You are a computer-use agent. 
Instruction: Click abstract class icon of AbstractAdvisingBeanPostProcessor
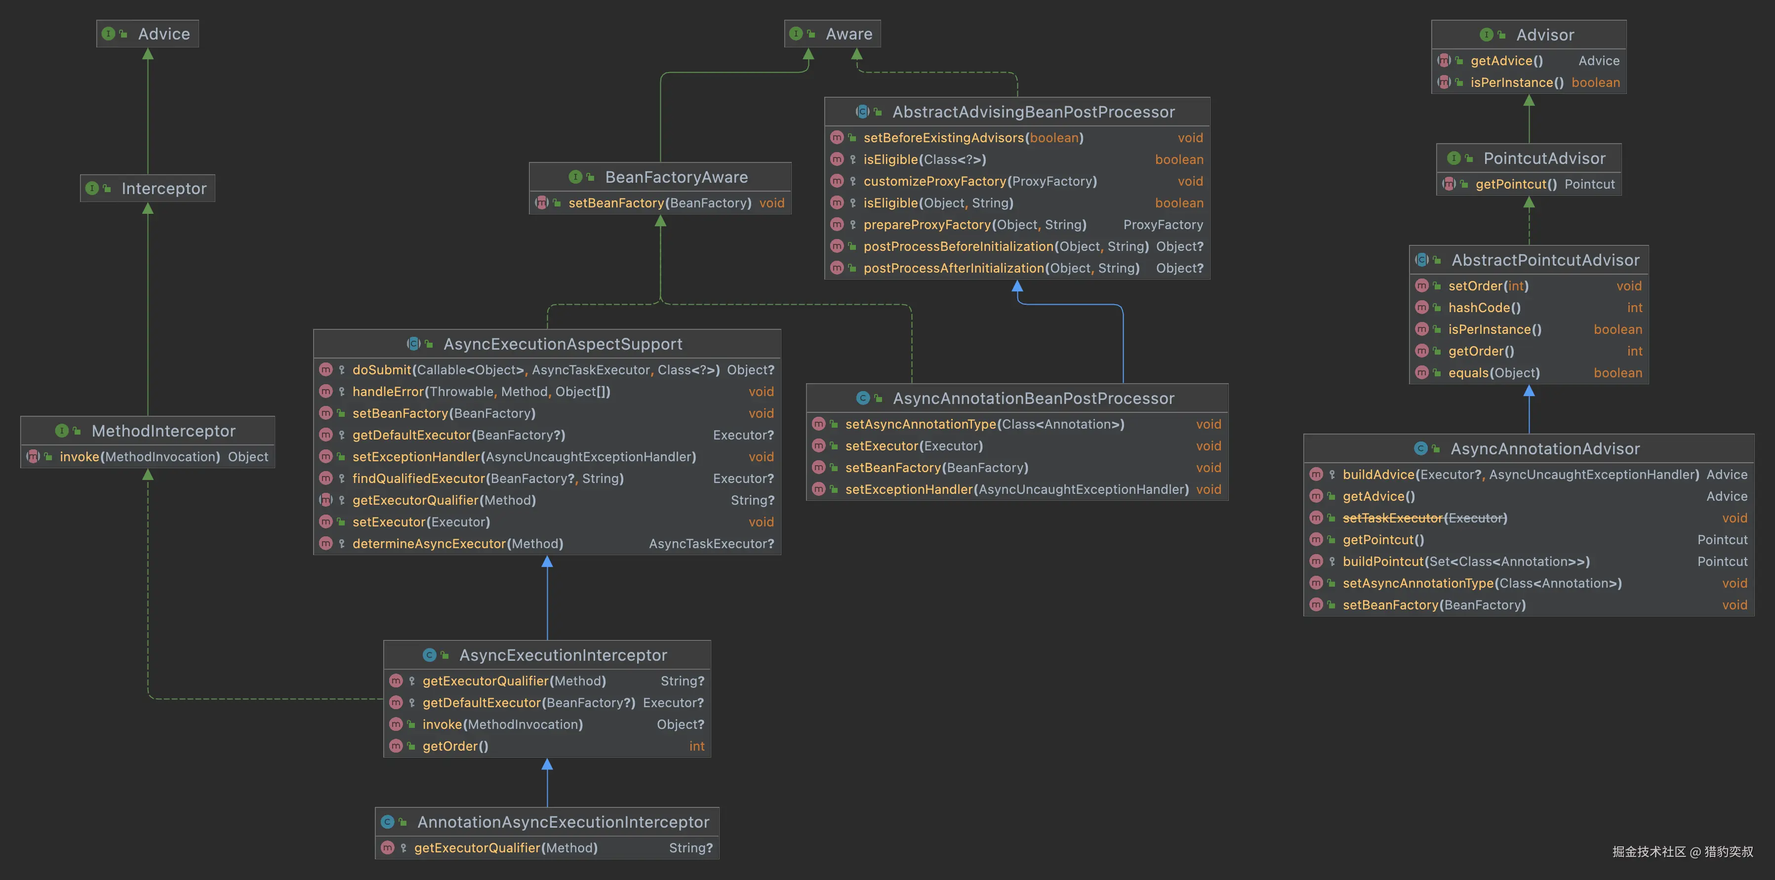click(862, 112)
